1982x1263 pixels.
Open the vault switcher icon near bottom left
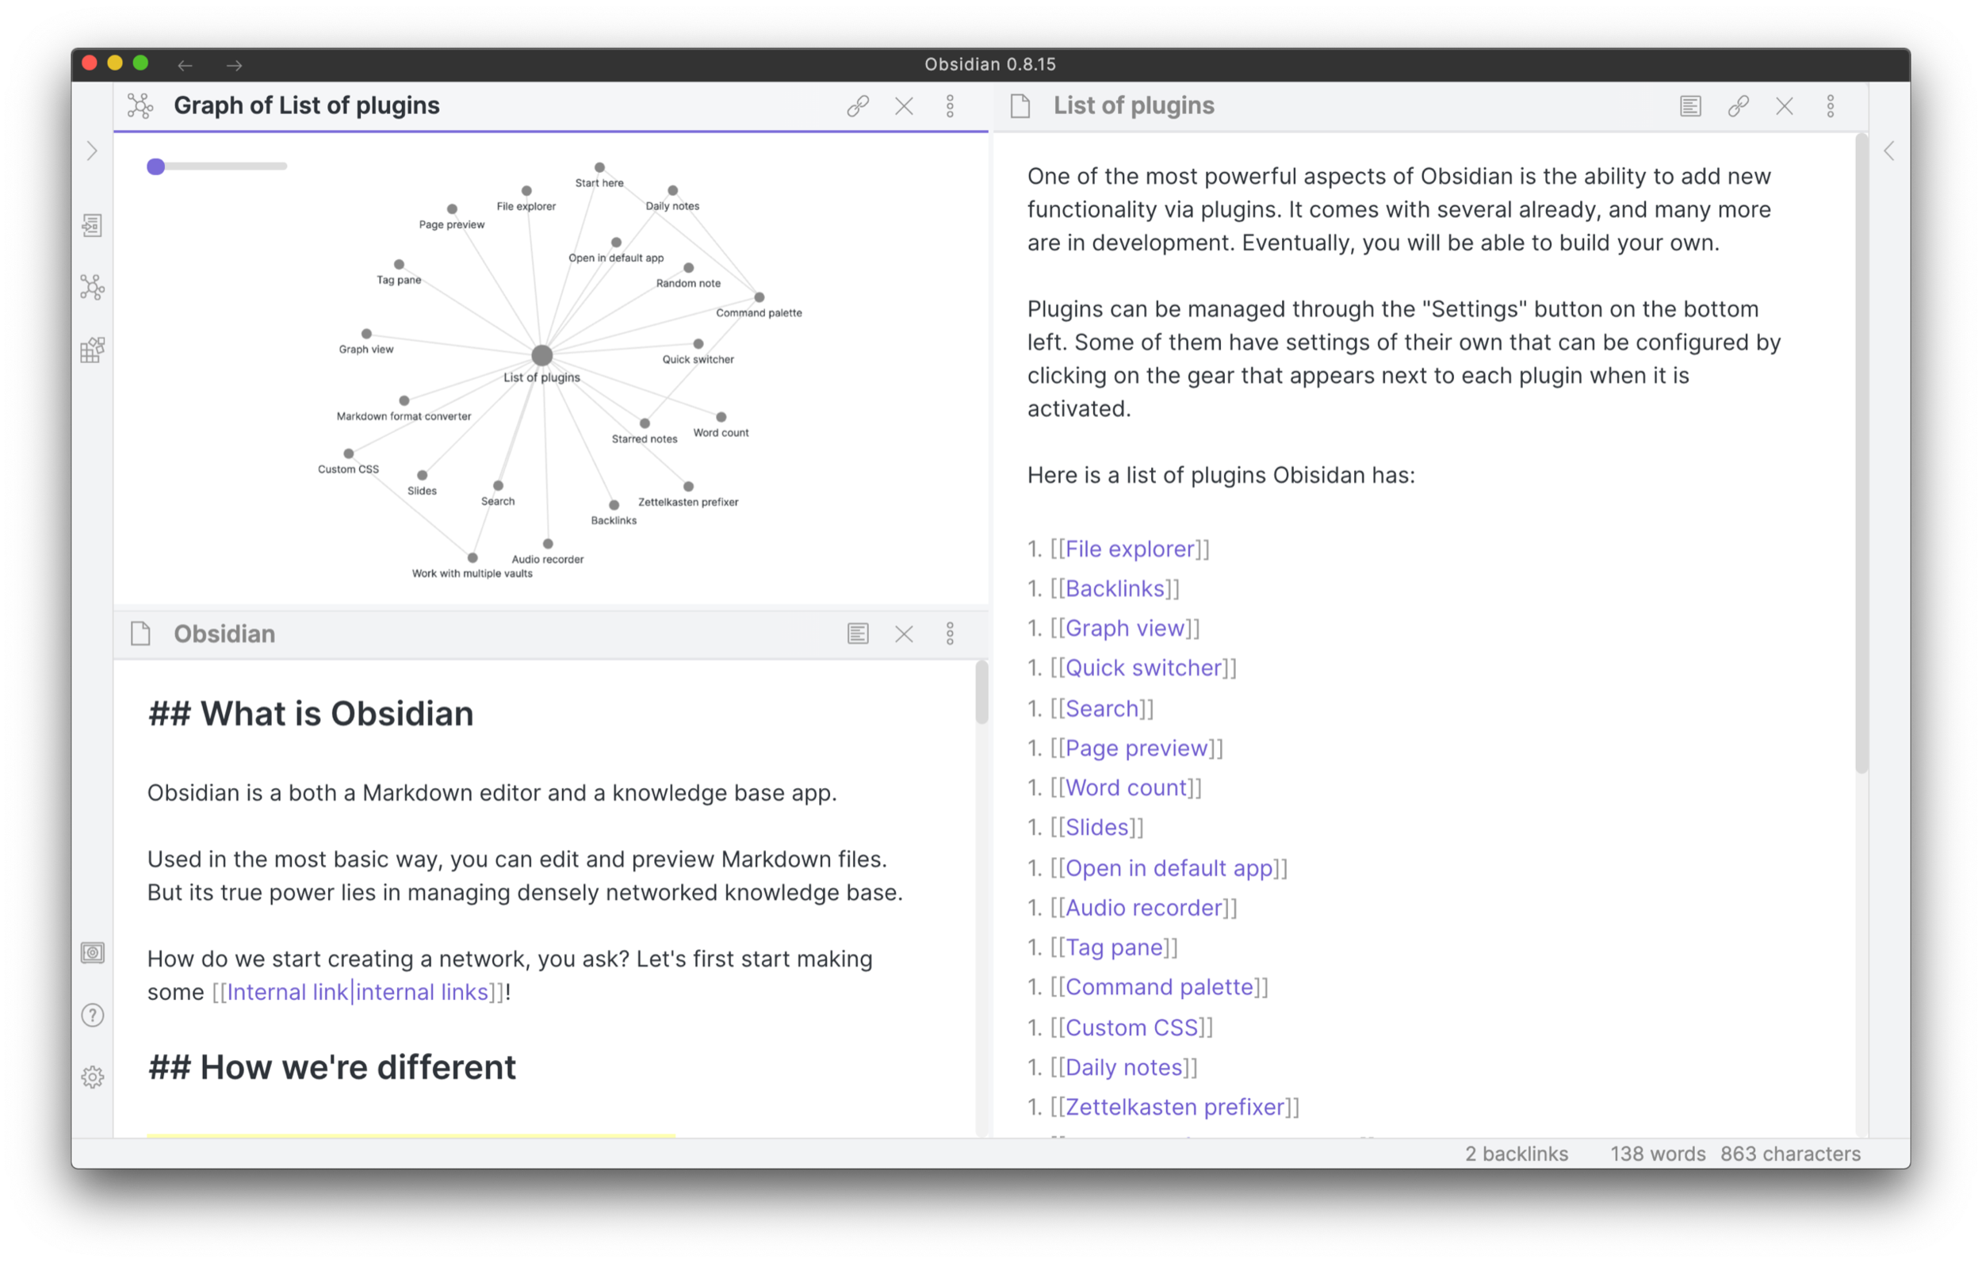[x=92, y=953]
